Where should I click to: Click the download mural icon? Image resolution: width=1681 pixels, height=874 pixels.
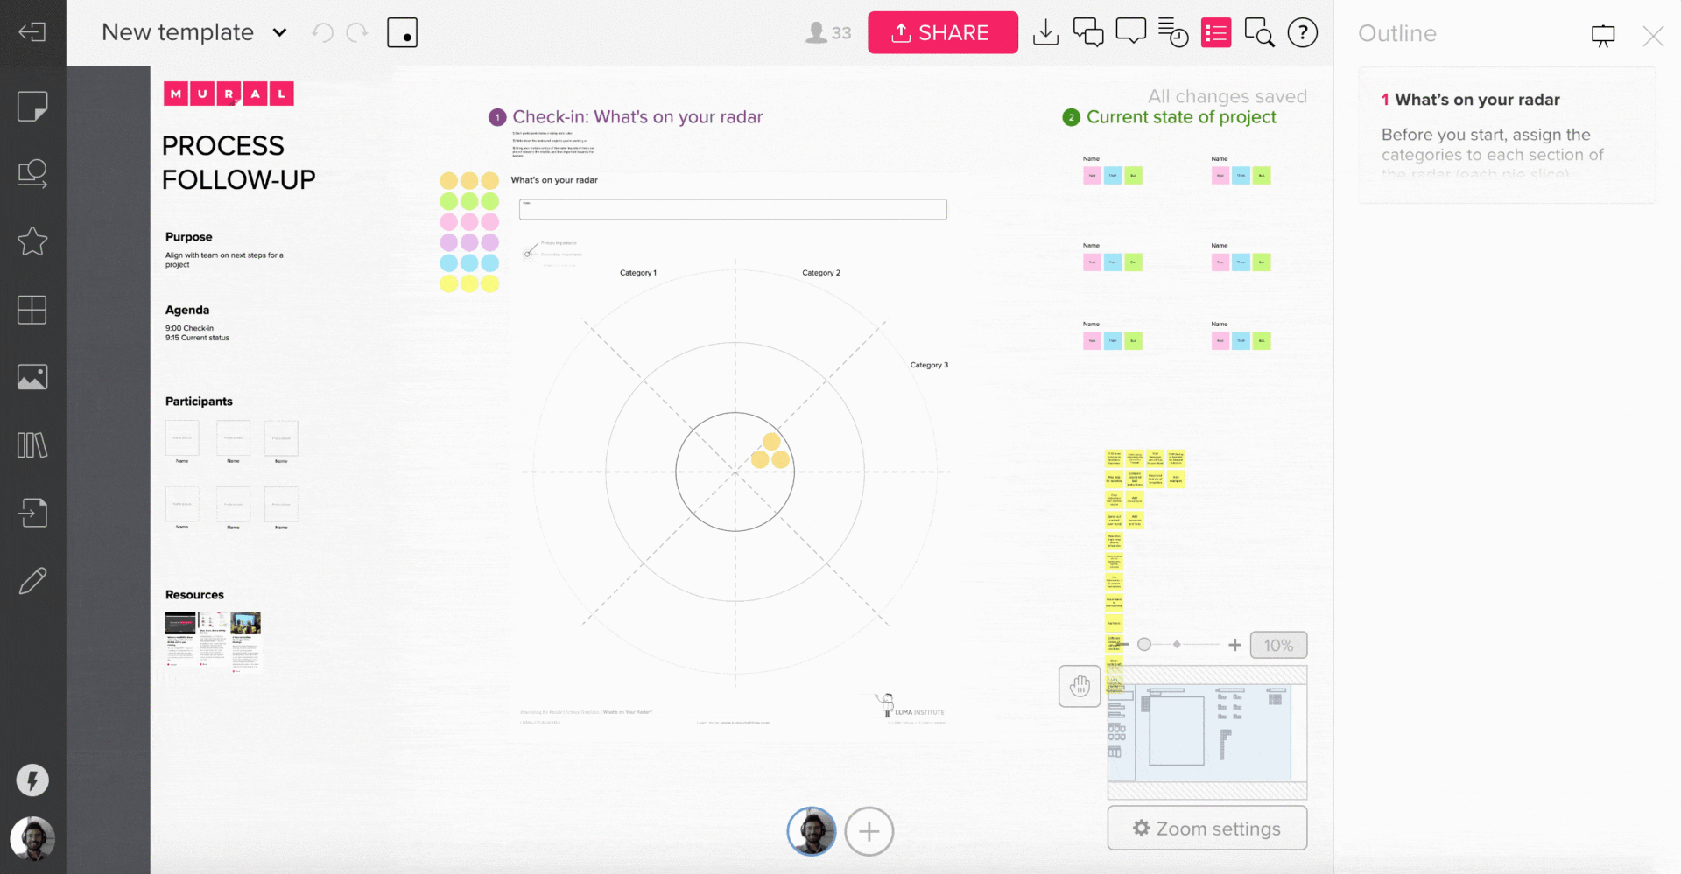pyautogui.click(x=1045, y=33)
